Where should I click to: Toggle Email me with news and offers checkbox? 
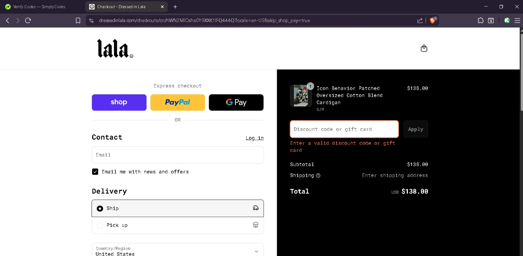[x=95, y=171]
